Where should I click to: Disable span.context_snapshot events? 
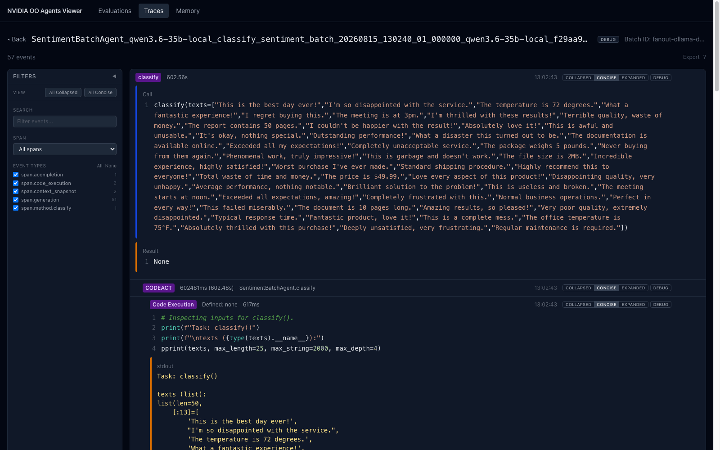coord(16,191)
